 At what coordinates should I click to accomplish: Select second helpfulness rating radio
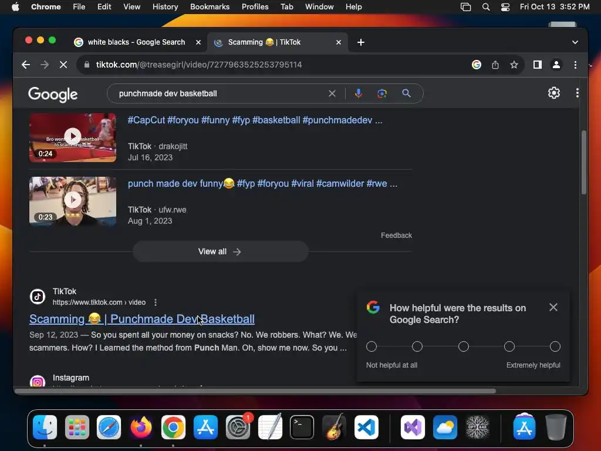[x=417, y=346]
